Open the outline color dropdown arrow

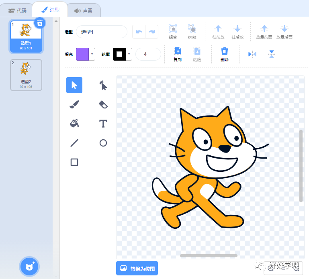[129, 54]
